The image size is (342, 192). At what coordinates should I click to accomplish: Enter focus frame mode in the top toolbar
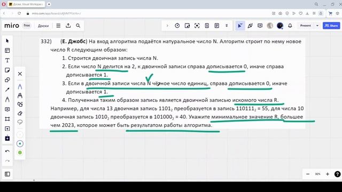pyautogui.click(x=197, y=26)
